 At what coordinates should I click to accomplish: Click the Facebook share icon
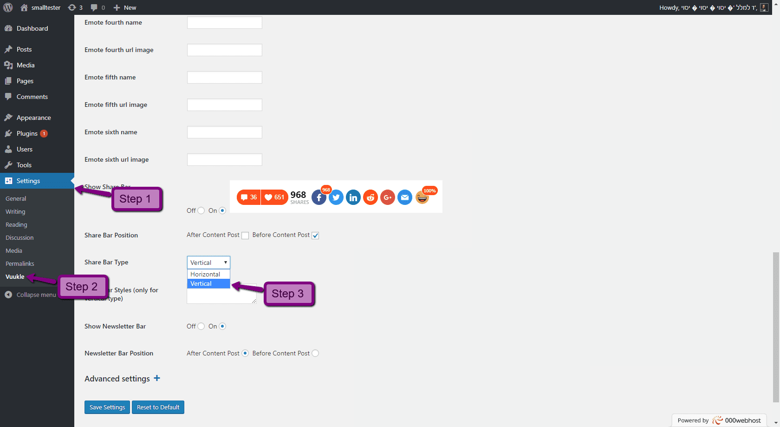pos(318,197)
